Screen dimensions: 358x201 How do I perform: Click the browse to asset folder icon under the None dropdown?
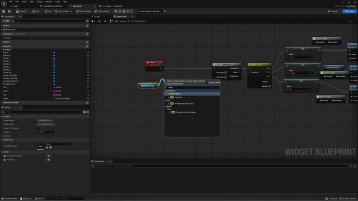(50, 147)
